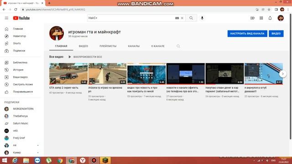The width and height of the screenshot is (292, 164).
Task: Switch to the ВИДЕО channel tab
Action: (x=83, y=46)
